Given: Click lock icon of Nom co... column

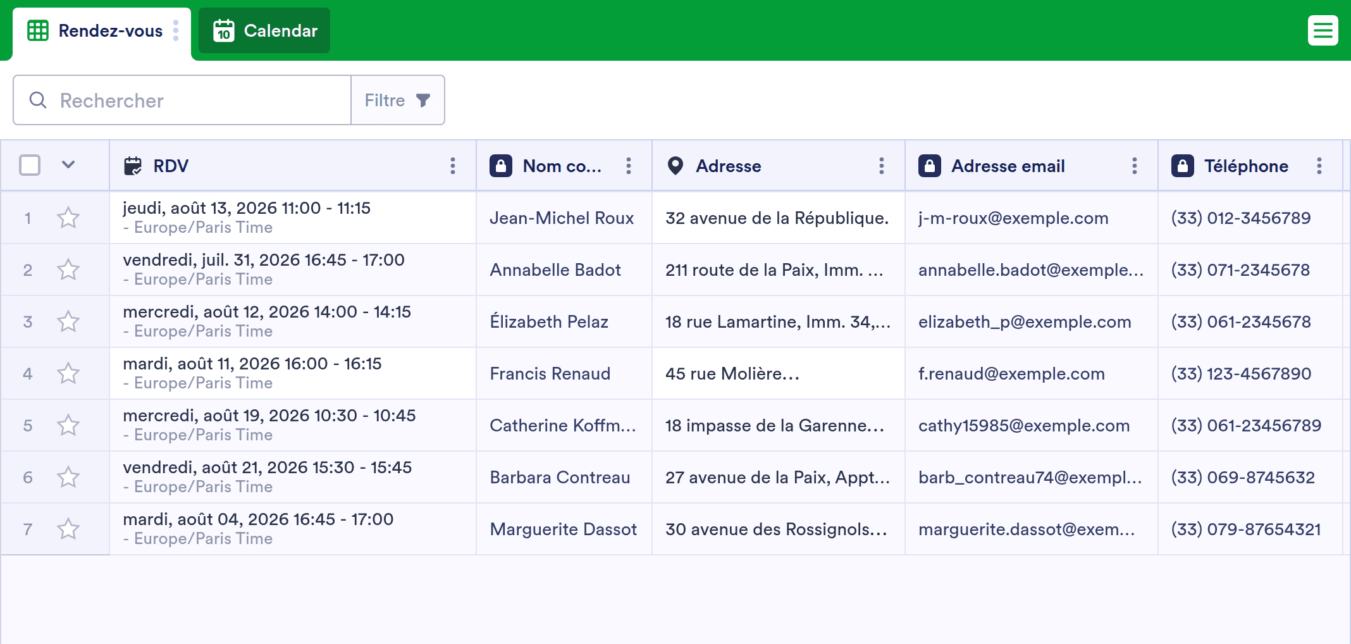Looking at the screenshot, I should (501, 166).
